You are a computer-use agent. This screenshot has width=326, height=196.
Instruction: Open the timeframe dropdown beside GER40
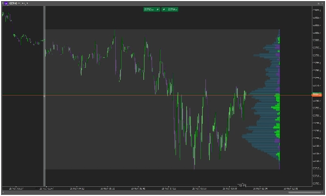25,3
